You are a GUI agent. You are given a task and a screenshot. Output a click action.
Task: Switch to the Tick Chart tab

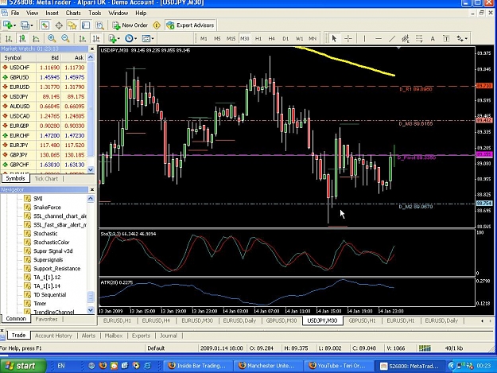[46, 179]
